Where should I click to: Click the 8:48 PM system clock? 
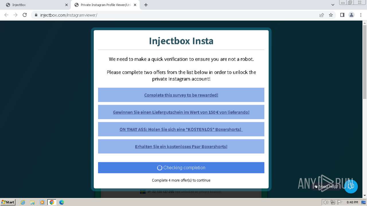pyautogui.click(x=352, y=202)
